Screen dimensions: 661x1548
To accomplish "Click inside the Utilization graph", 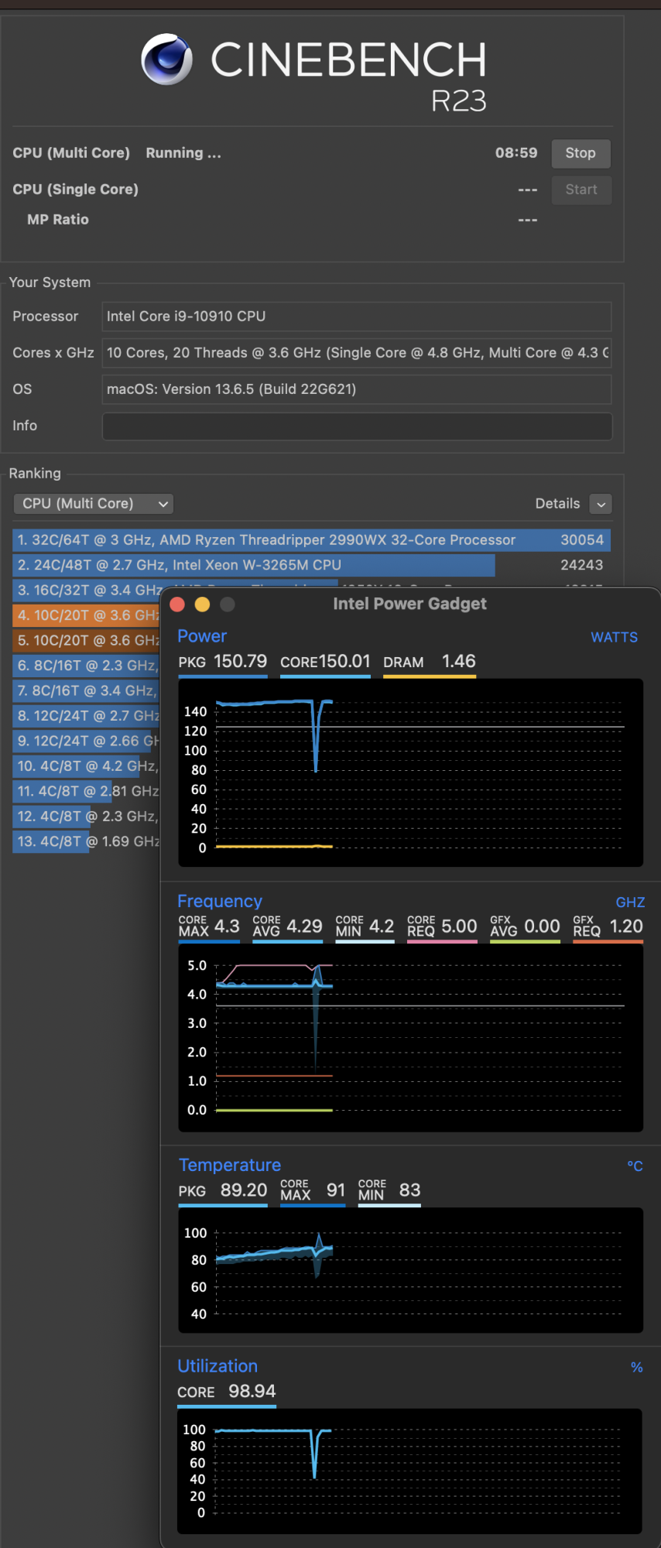I will click(410, 1471).
